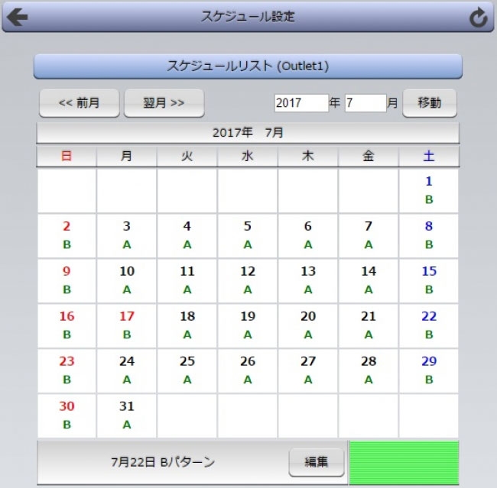Pick July 13 Thursday cell
The width and height of the screenshot is (497, 488).
pos(308,280)
